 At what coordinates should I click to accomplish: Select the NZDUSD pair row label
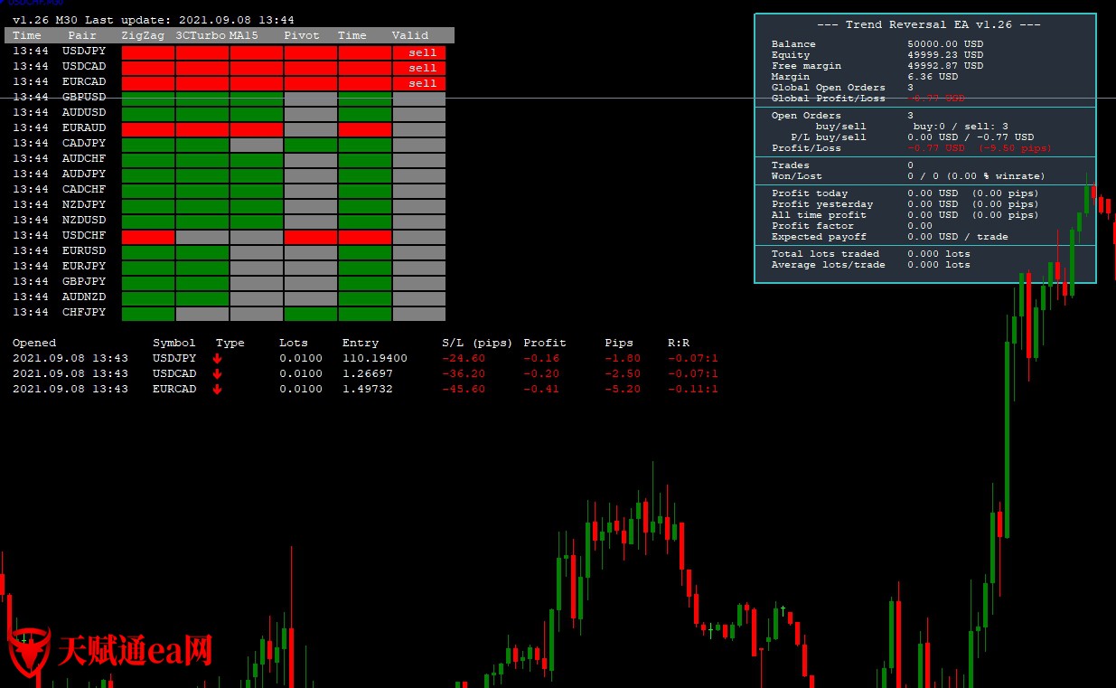[x=84, y=220]
